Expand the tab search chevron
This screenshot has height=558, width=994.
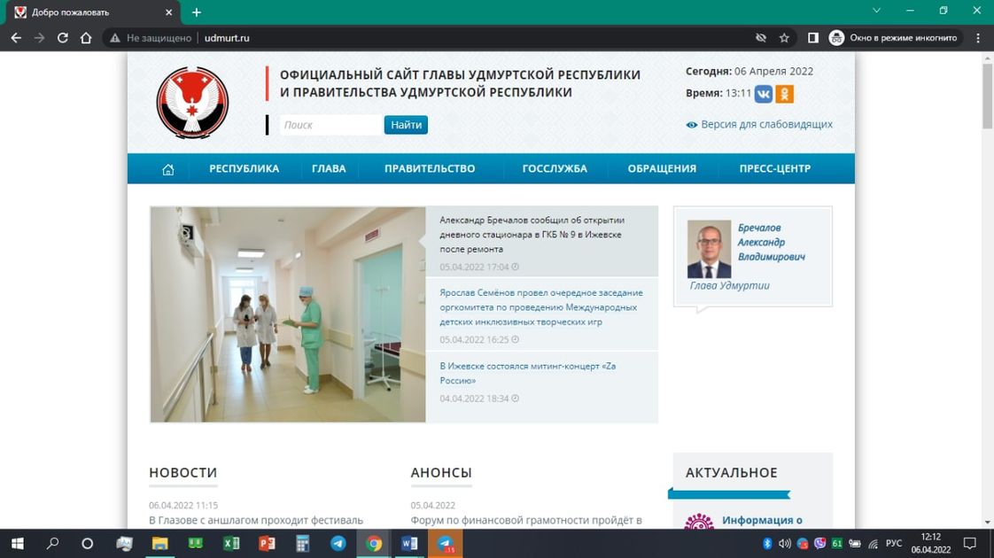coord(876,12)
